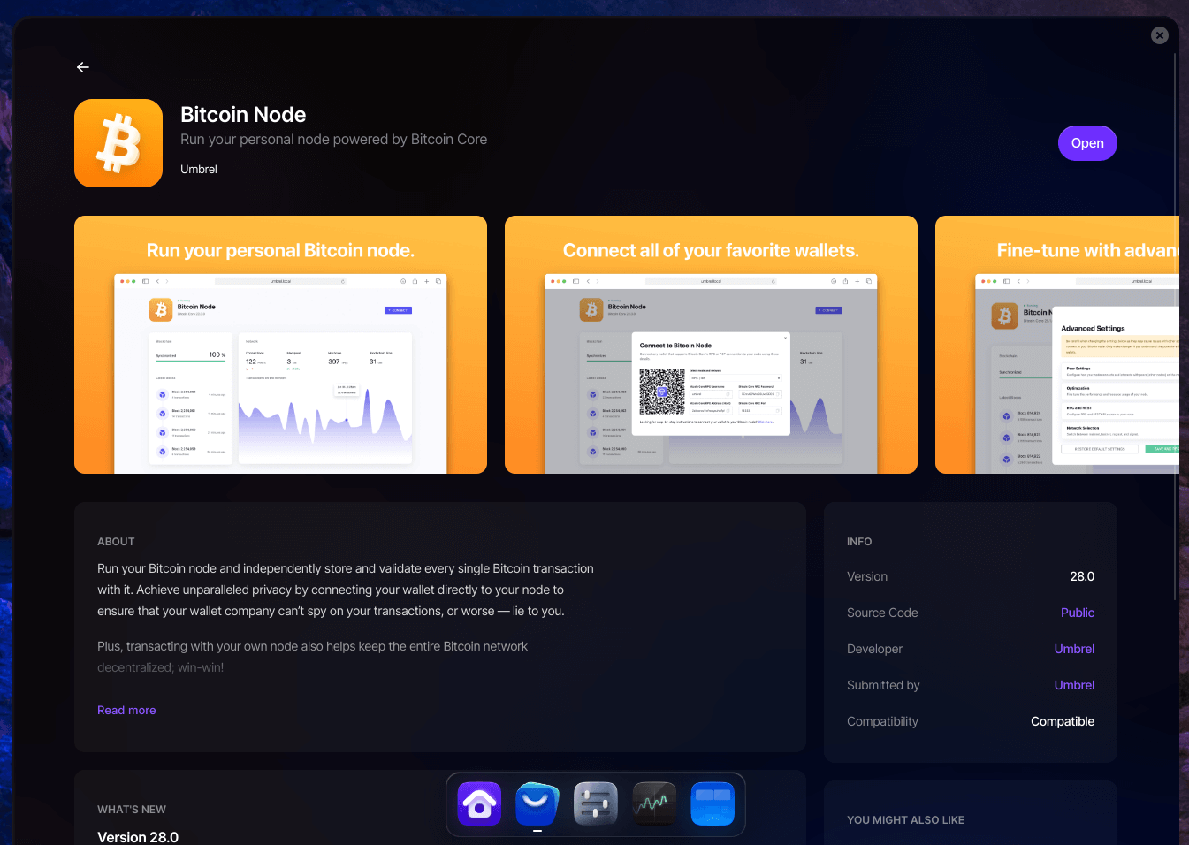Open the Widgets icon in the dock

[x=713, y=804]
